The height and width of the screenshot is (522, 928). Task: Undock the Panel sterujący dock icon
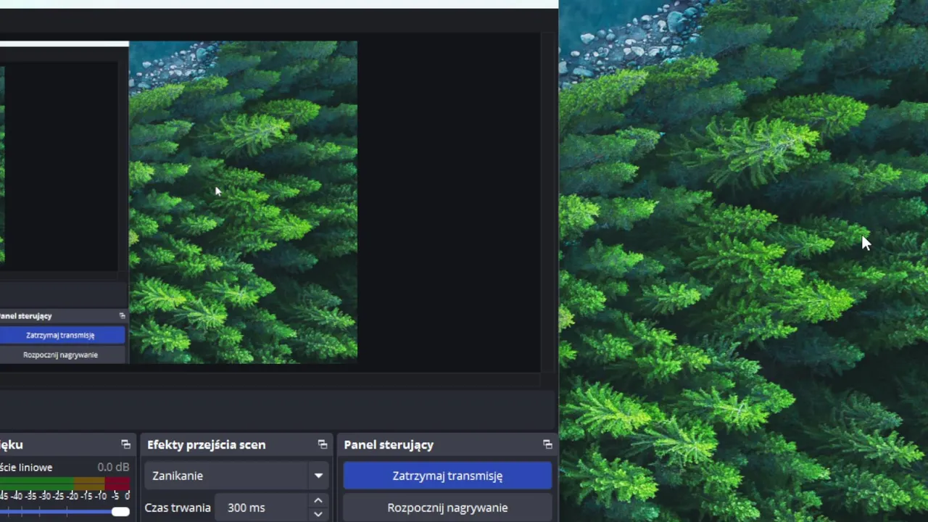click(x=547, y=444)
